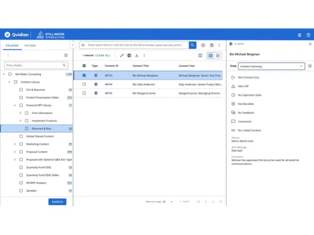
Task: Close the content detail panel
Action: tap(310, 44)
